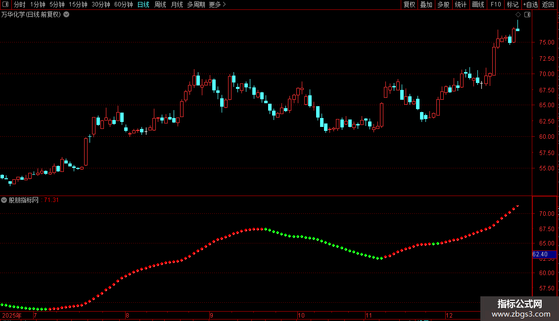Screen dimensions: 559x321
Task: Click the 标记 mark button
Action: [512, 4]
